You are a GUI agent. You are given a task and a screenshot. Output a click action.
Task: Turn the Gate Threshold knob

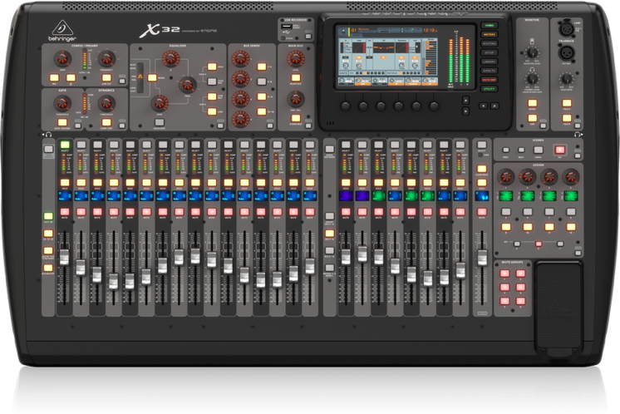tap(62, 104)
